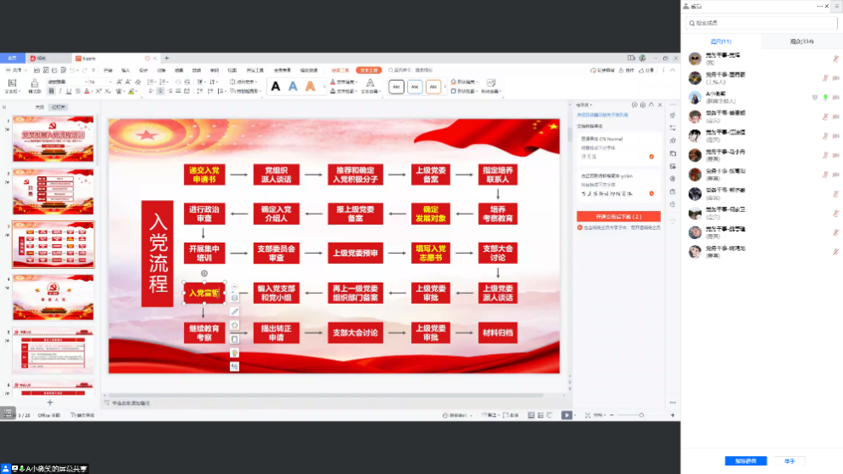
Task: Choose the black-outlined Abc shape style
Action: [x=396, y=87]
